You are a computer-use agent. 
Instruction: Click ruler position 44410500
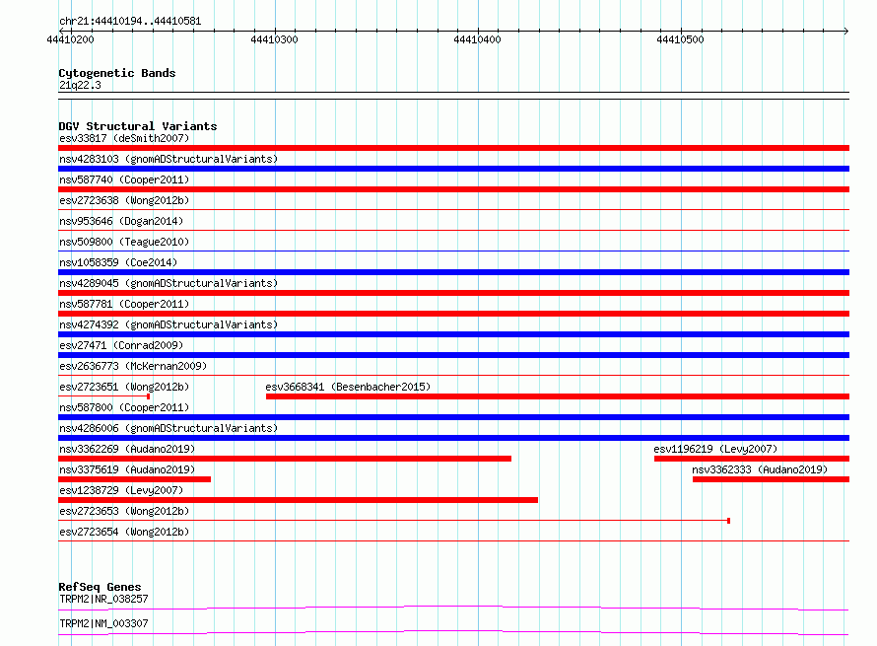680,39
